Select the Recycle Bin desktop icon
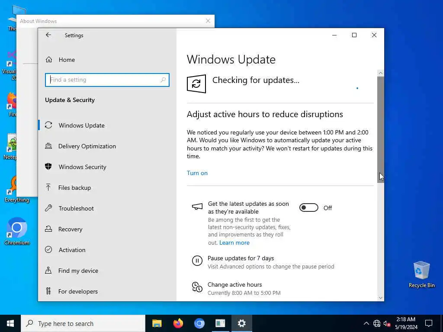 421,274
